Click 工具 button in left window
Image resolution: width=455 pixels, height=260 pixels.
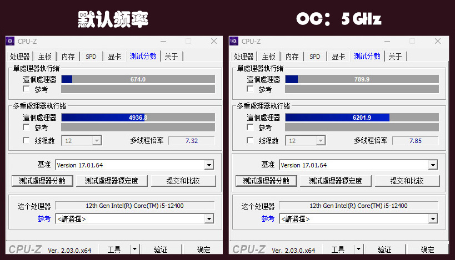(114, 249)
